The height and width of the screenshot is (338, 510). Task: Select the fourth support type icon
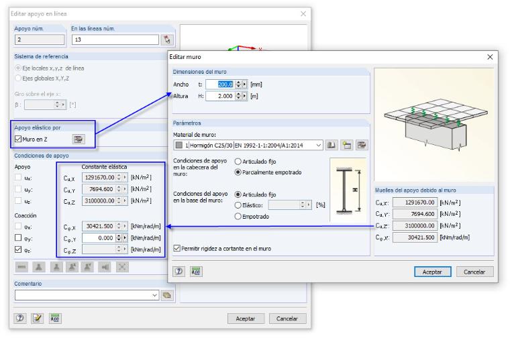72,267
